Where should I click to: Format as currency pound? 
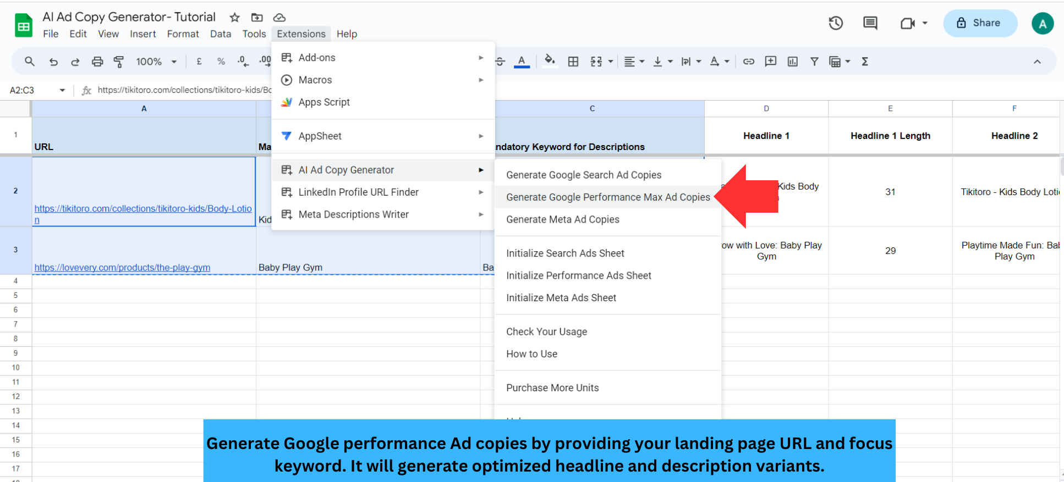(199, 62)
